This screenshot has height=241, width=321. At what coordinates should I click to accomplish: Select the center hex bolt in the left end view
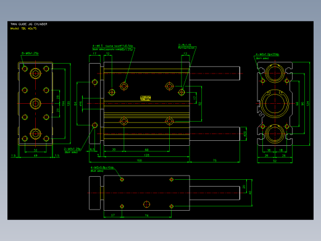[x=35, y=103]
